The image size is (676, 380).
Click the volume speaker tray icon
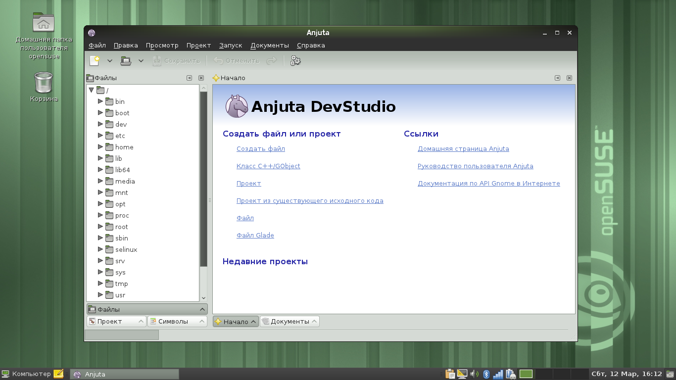tap(474, 374)
